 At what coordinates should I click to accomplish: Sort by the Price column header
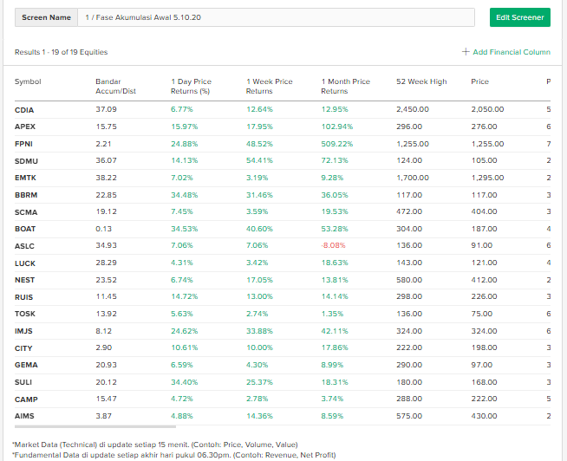(x=479, y=82)
